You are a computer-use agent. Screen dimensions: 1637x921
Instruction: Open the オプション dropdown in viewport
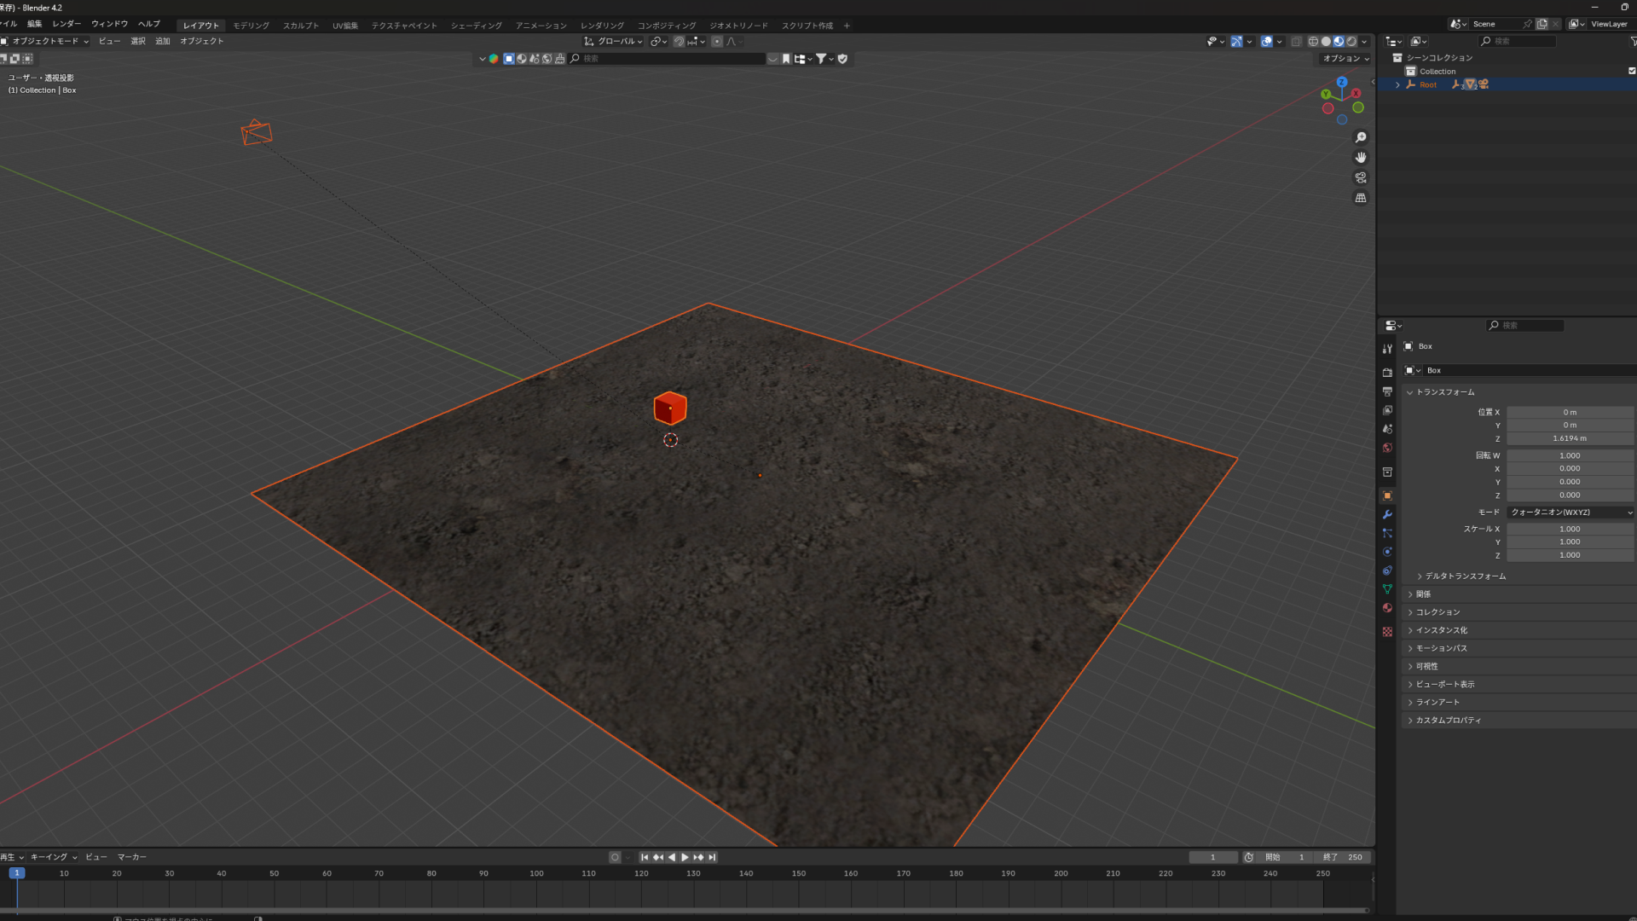(x=1345, y=59)
